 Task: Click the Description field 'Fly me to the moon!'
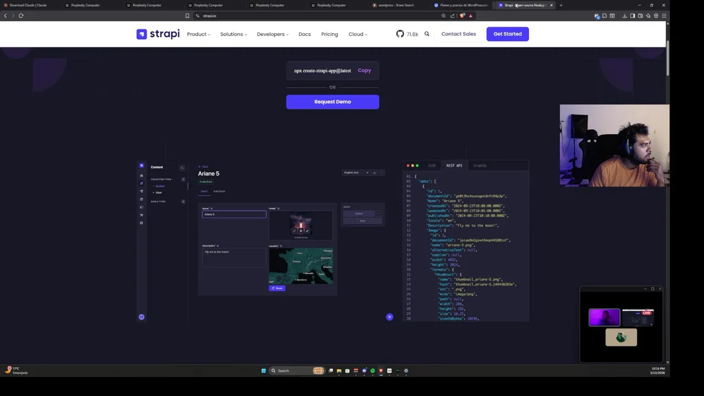[x=234, y=257]
